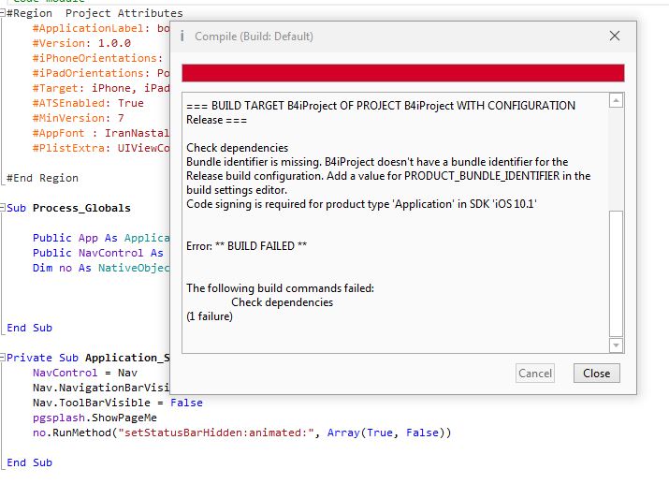Click the '#AppFont : IranNastal' line

[101, 133]
